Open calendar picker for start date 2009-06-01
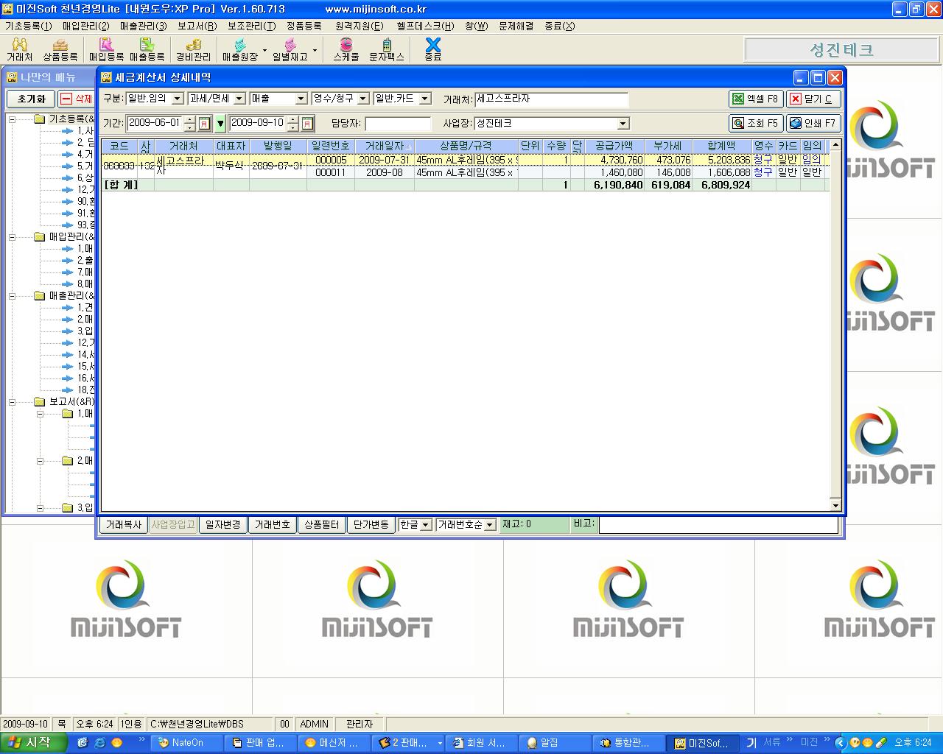This screenshot has width=943, height=754. coord(205,124)
